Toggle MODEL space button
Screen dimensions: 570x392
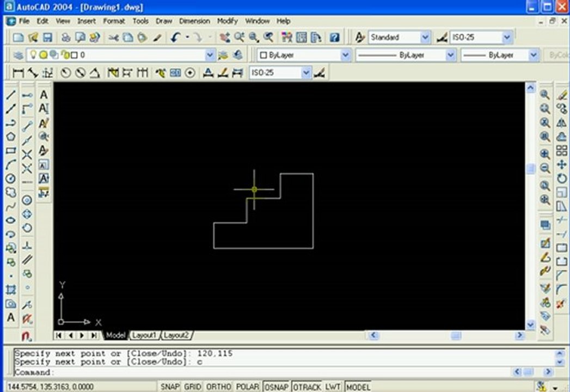[358, 387]
